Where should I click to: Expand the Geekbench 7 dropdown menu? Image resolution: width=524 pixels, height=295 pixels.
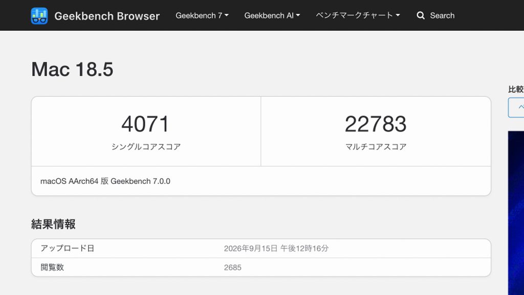(202, 15)
